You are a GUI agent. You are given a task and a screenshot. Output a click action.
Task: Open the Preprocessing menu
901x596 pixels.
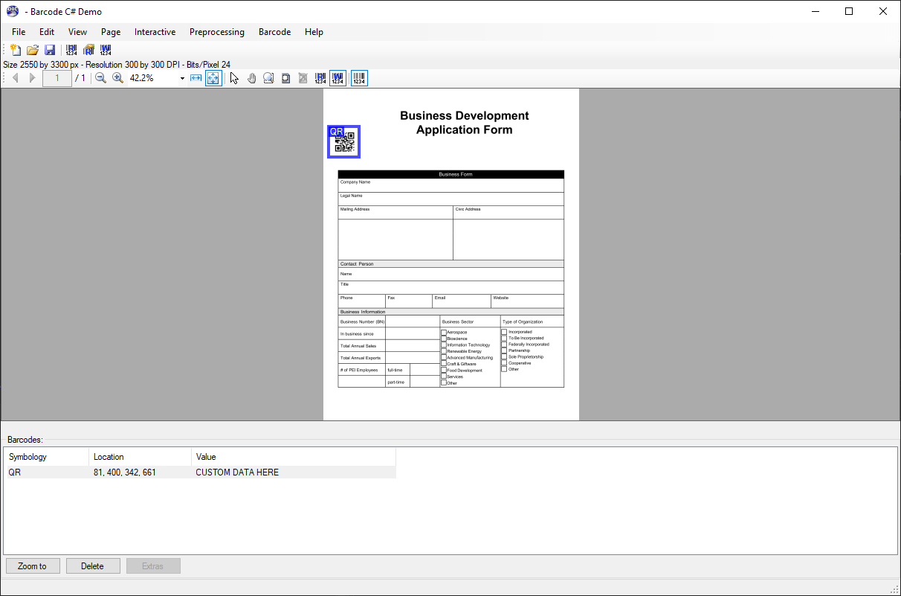point(216,32)
